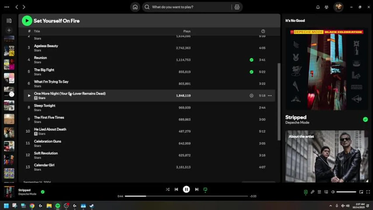
Task: Adjust the volume slider
Action: 346,192
